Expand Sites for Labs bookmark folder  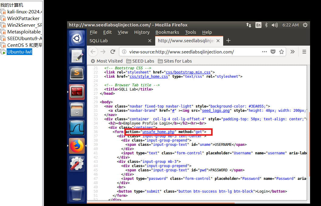click(x=175, y=61)
